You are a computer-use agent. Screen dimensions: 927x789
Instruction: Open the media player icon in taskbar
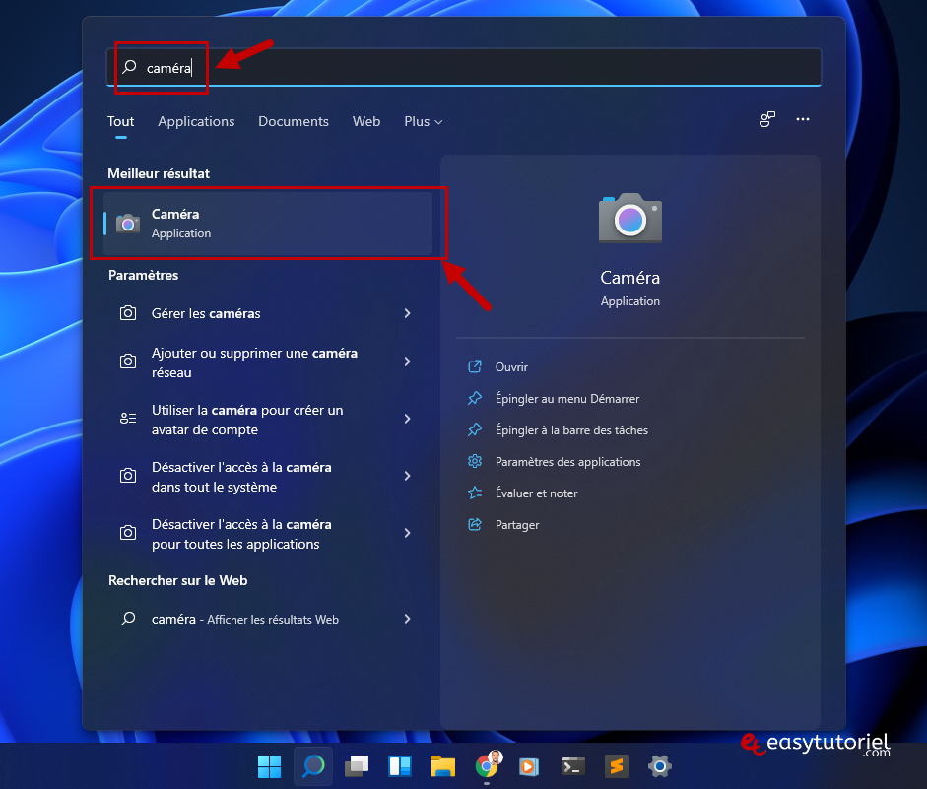[529, 767]
